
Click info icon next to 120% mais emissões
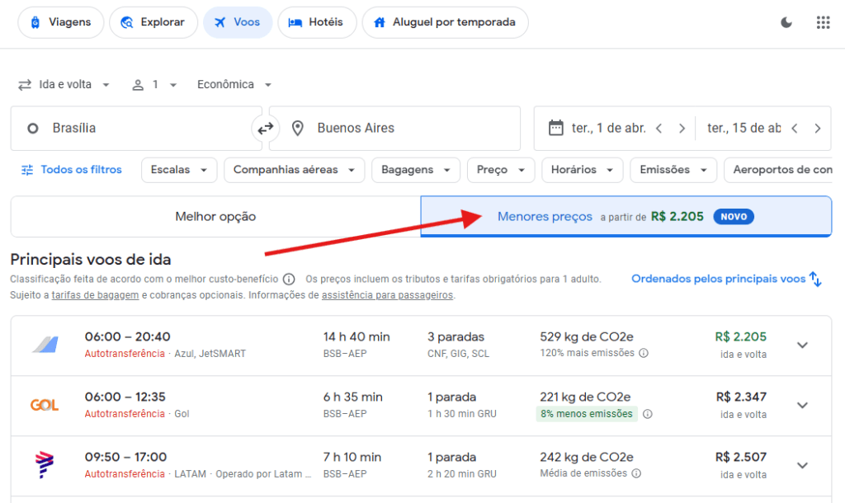click(644, 353)
